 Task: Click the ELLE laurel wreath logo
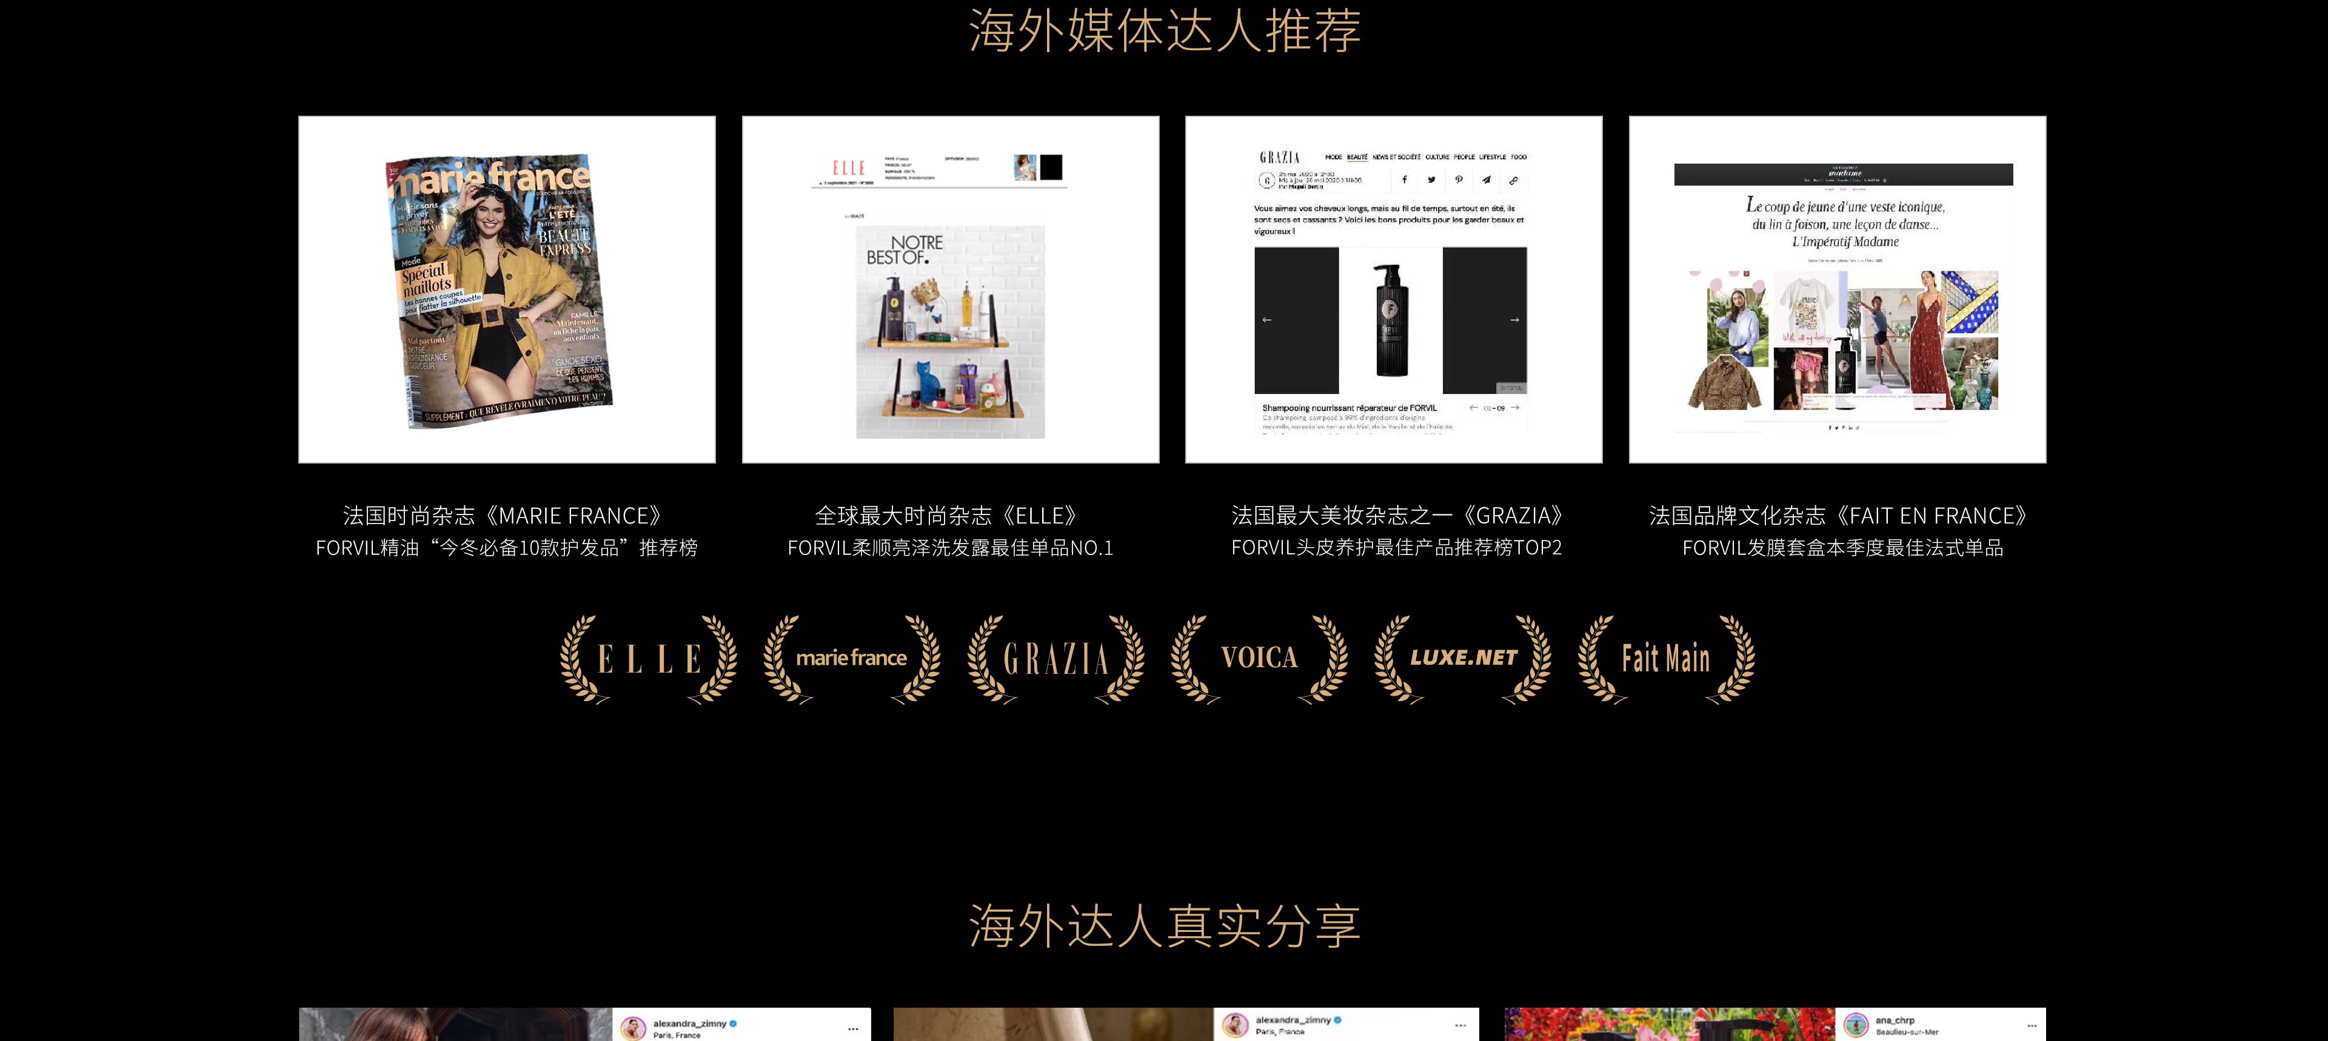649,659
